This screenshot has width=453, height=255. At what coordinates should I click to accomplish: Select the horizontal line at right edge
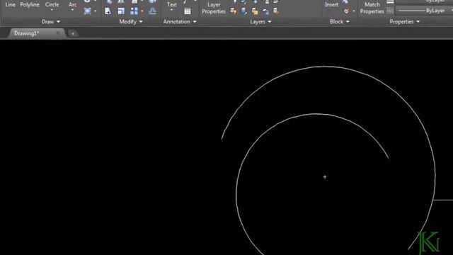pyautogui.click(x=442, y=200)
